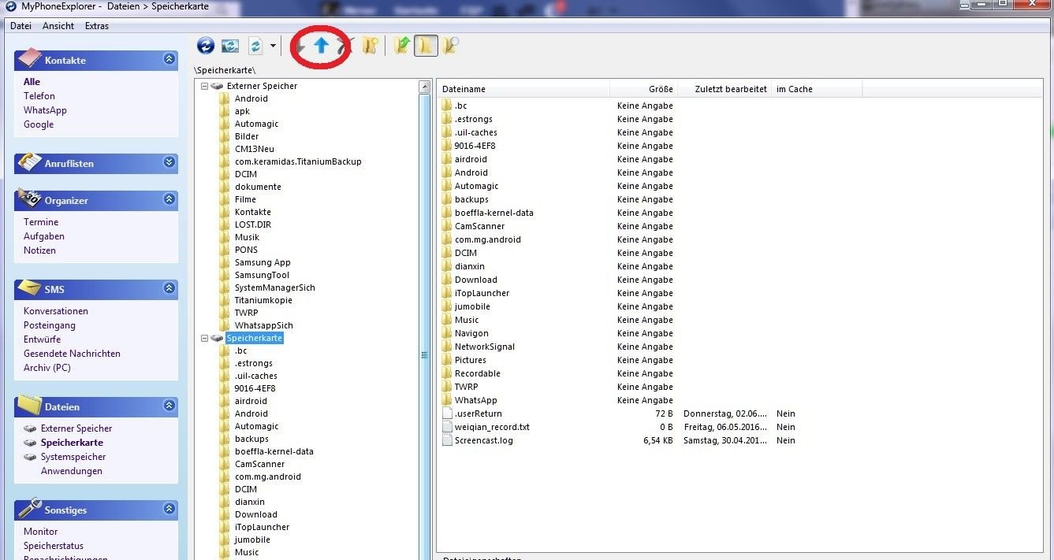1054x560 pixels.
Task: Open Gesendete Nachrichten in SMS panel
Action: (72, 354)
